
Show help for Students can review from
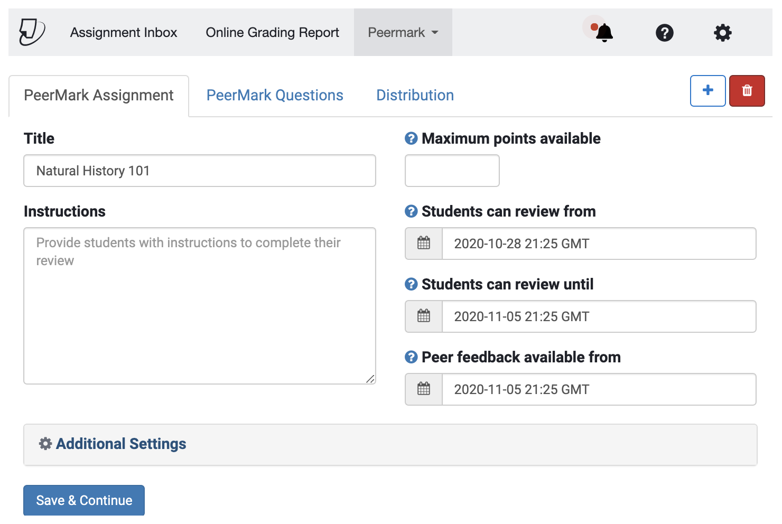[411, 211]
